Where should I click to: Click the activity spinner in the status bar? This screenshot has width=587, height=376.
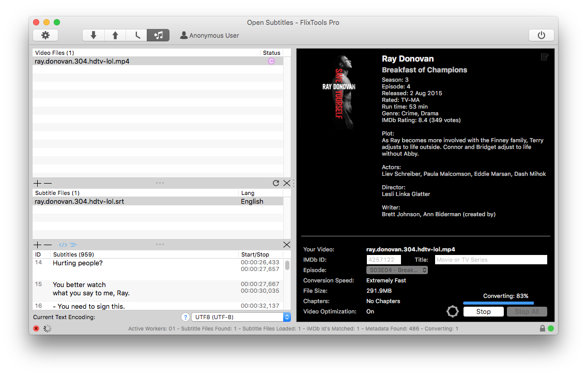(x=48, y=328)
